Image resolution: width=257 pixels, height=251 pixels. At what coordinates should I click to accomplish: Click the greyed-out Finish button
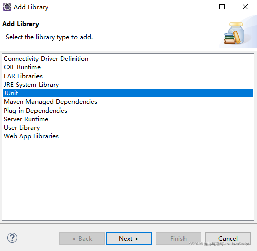[178, 238]
